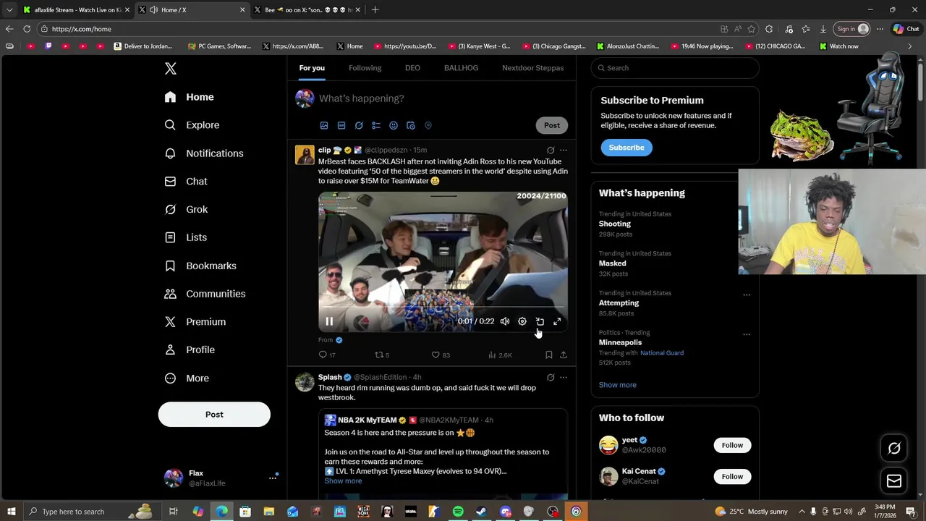
Task: Click Show more under What's happening
Action: click(618, 385)
